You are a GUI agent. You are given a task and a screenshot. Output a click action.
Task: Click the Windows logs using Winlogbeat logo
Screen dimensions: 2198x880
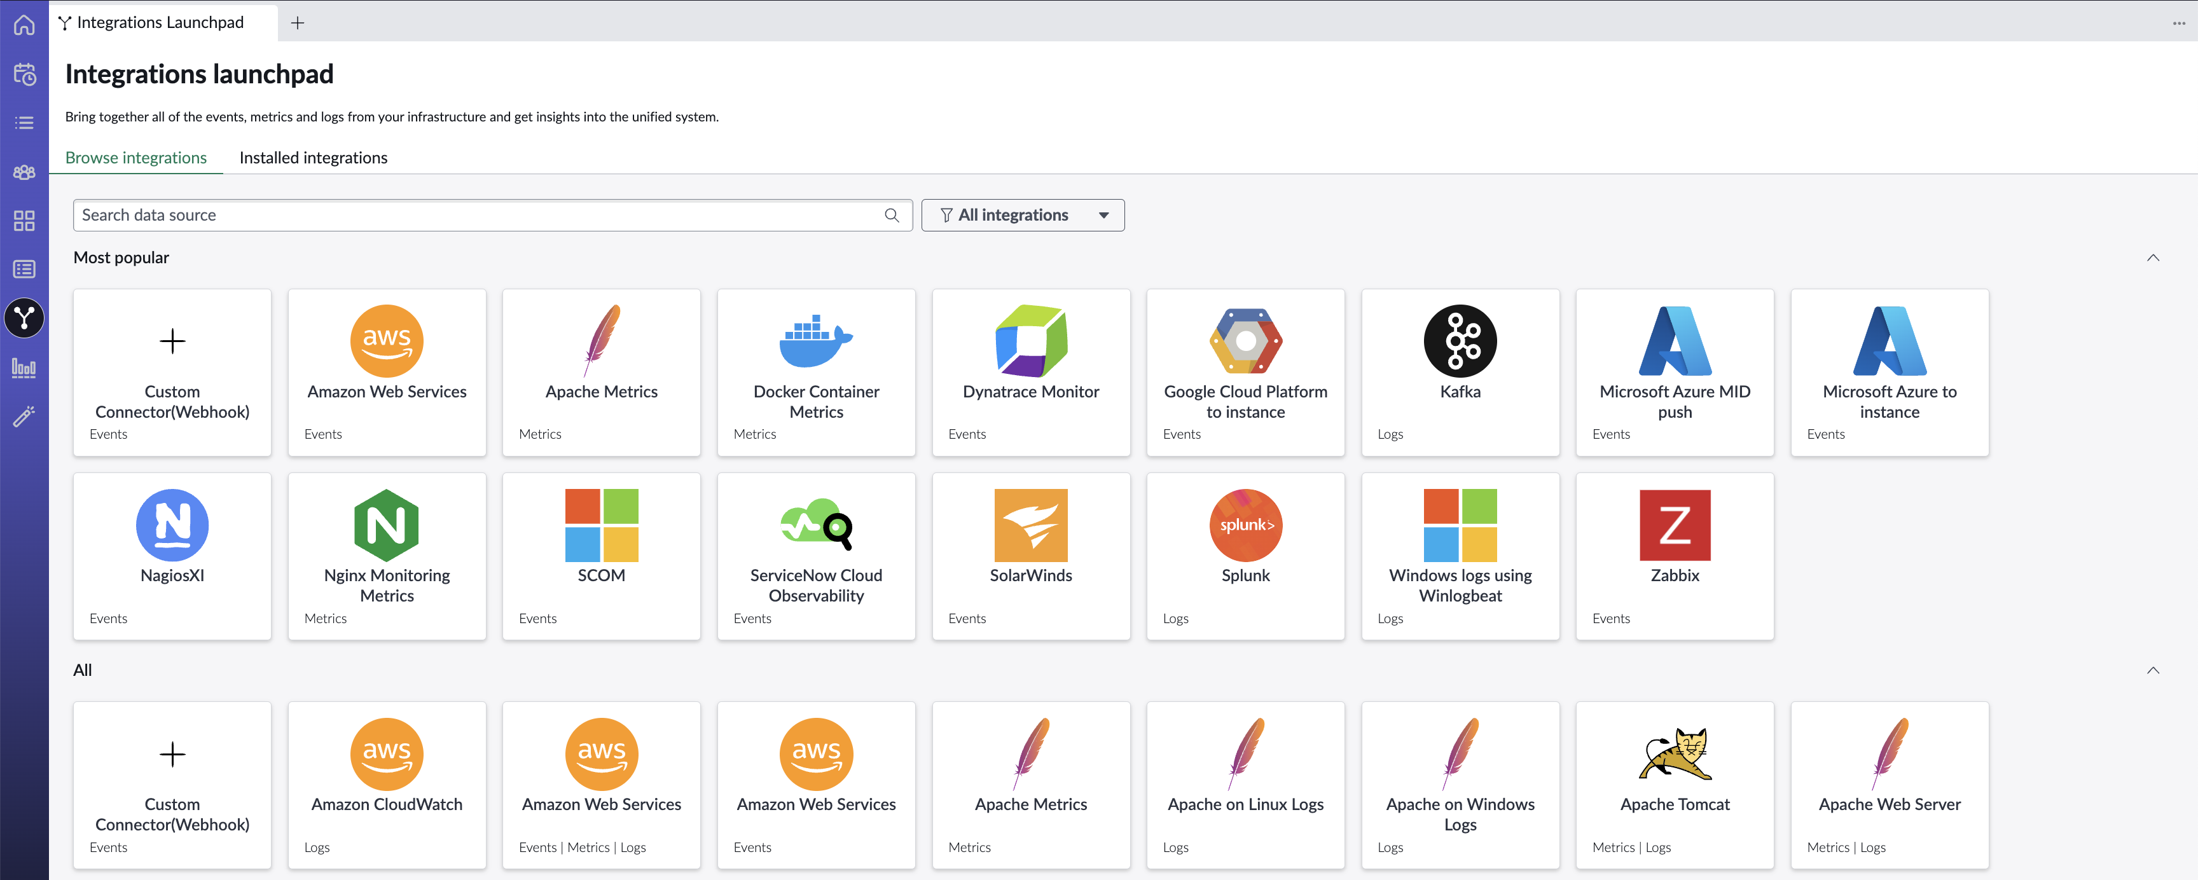tap(1460, 525)
